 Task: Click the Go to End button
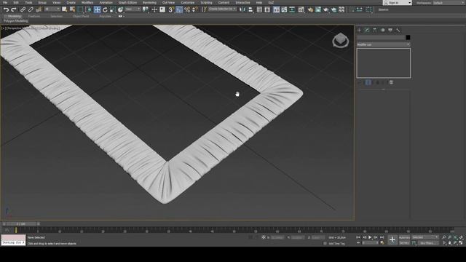pos(382,237)
